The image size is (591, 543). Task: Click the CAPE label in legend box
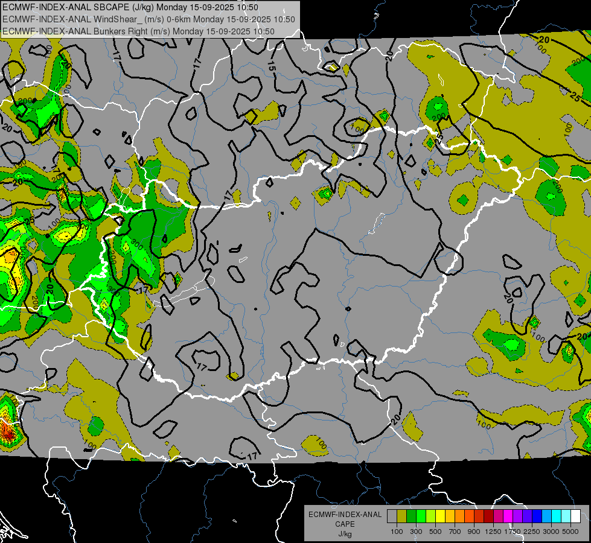345,524
